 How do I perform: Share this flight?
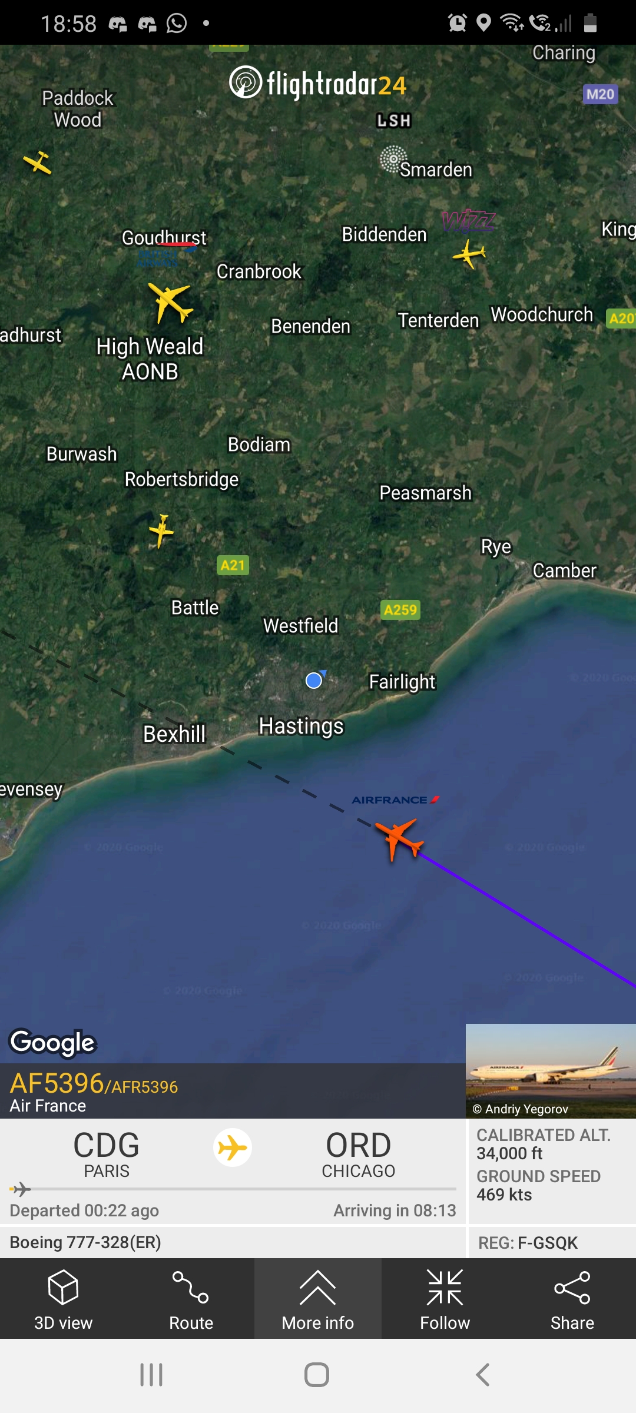(x=572, y=1299)
